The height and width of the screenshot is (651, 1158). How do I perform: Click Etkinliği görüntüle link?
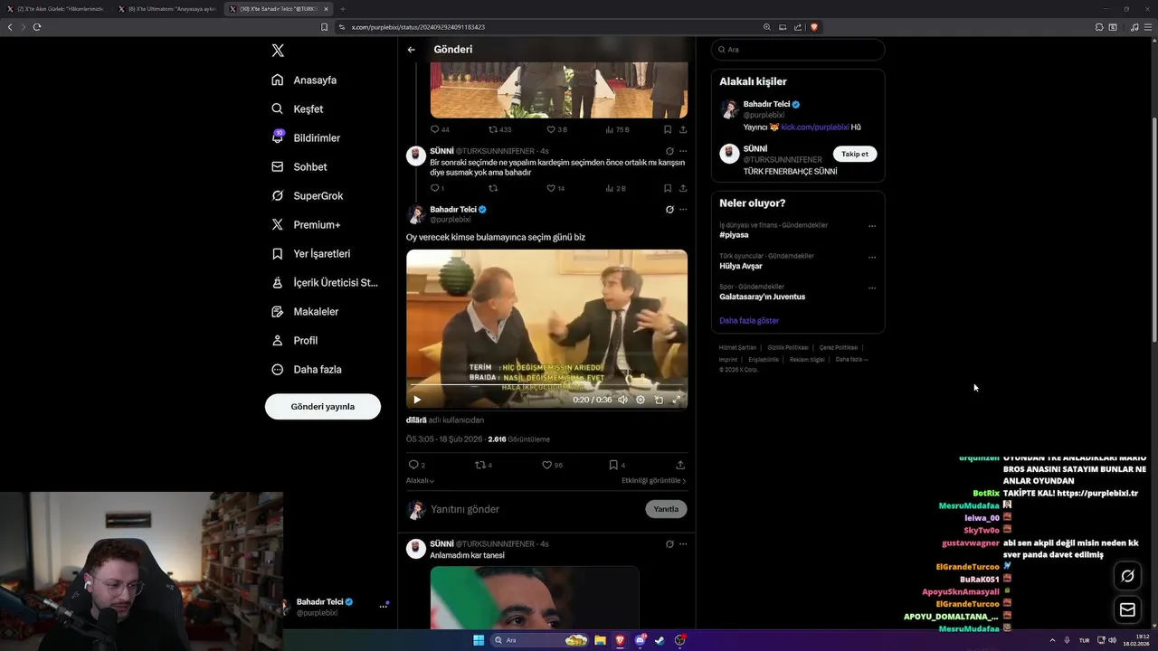pyautogui.click(x=653, y=481)
